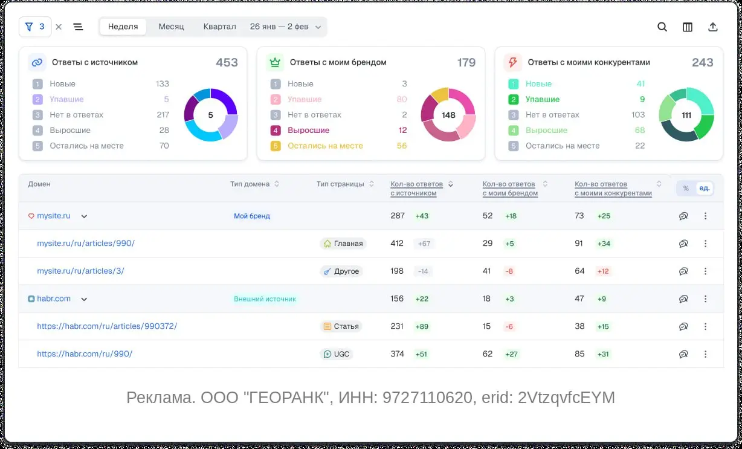Switch table values to ед. units mode
The height and width of the screenshot is (449, 742).
coord(705,189)
